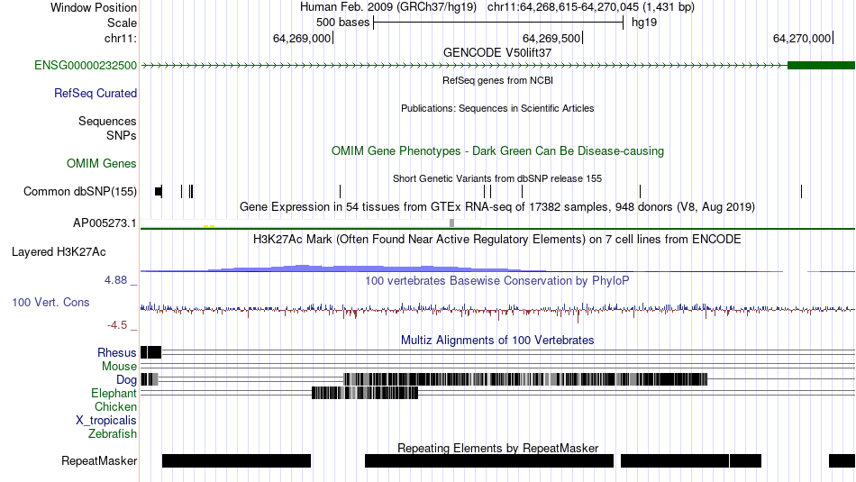Click the long Dog alignment block
The height and width of the screenshot is (482, 856).
pos(525,379)
